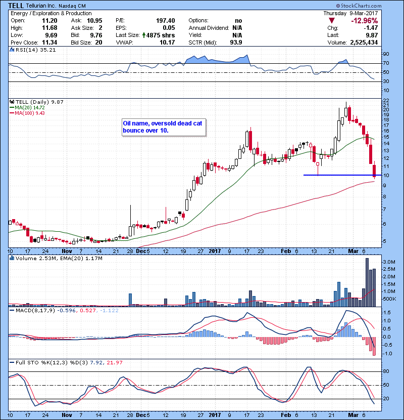Viewport: 404px width, 420px height.
Task: Click the Ask value 10.95
Action: (x=94, y=21)
